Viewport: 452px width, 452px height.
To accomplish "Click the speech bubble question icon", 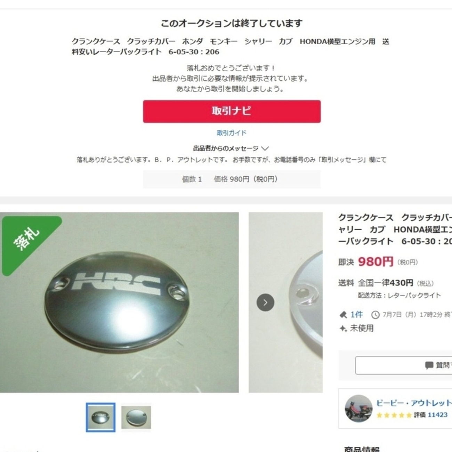I will tap(429, 365).
